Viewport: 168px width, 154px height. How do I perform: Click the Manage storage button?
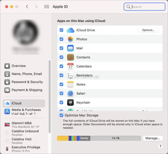click(x=153, y=138)
